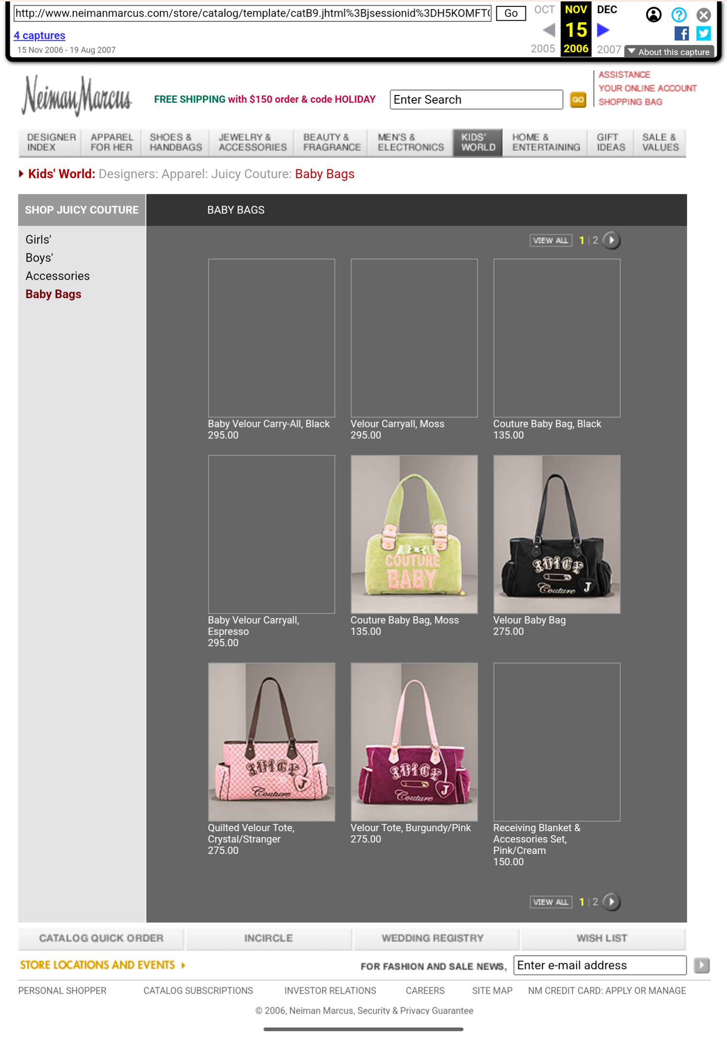Click bottom pagination next arrow
The width and height of the screenshot is (727, 1044).
[611, 902]
